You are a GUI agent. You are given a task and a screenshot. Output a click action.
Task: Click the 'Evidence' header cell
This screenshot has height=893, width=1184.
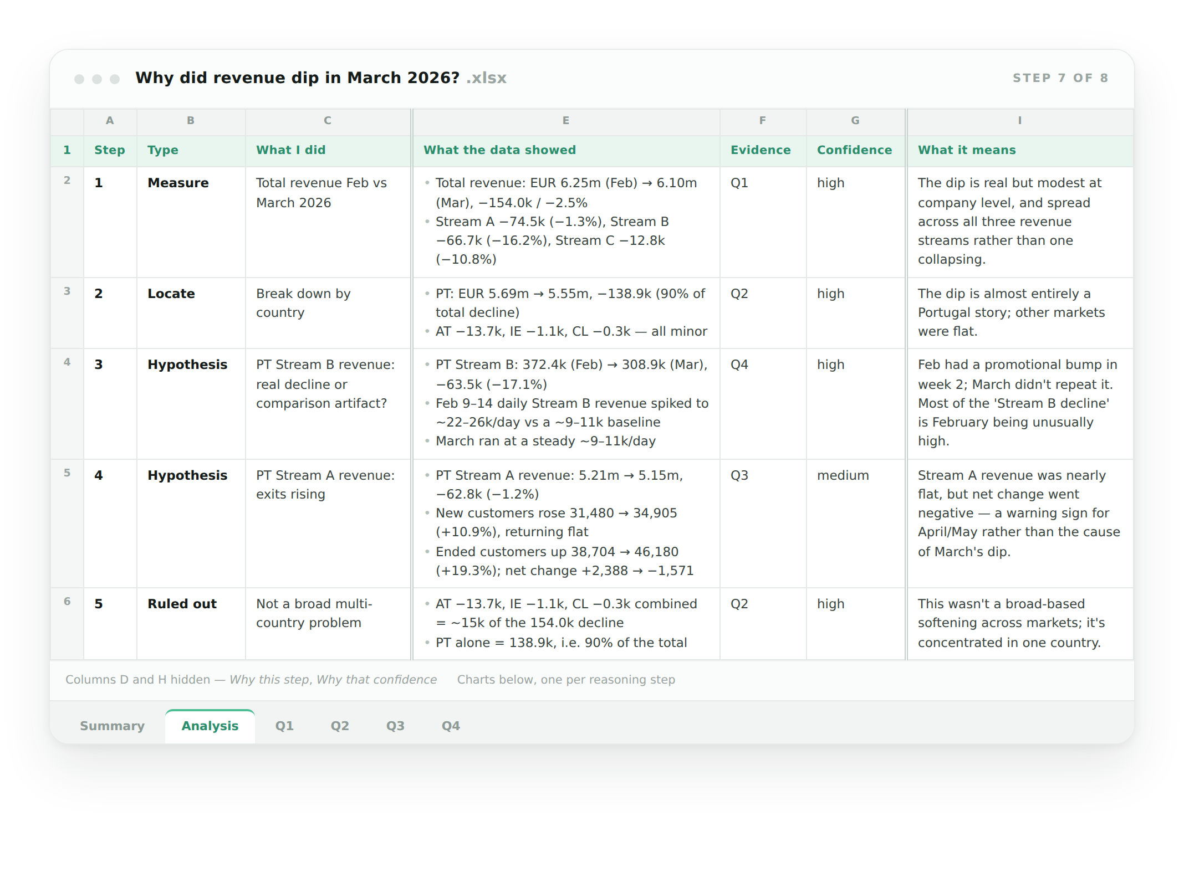[763, 150]
